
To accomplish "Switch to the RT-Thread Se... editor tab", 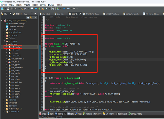I will [x=151, y=14].
